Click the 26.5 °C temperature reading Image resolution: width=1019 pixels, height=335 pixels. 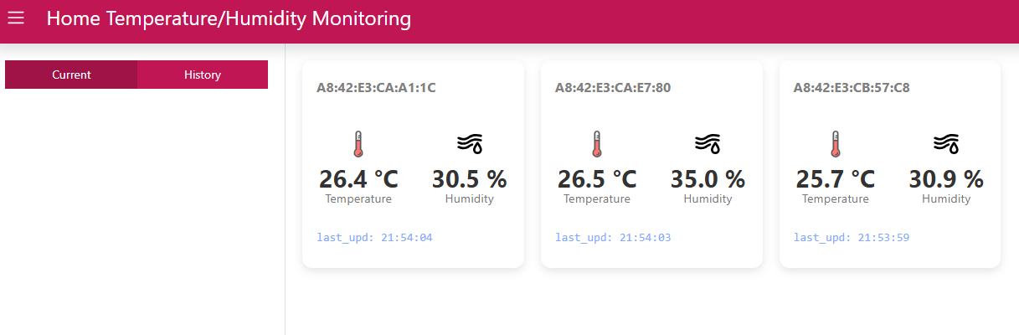pos(597,179)
